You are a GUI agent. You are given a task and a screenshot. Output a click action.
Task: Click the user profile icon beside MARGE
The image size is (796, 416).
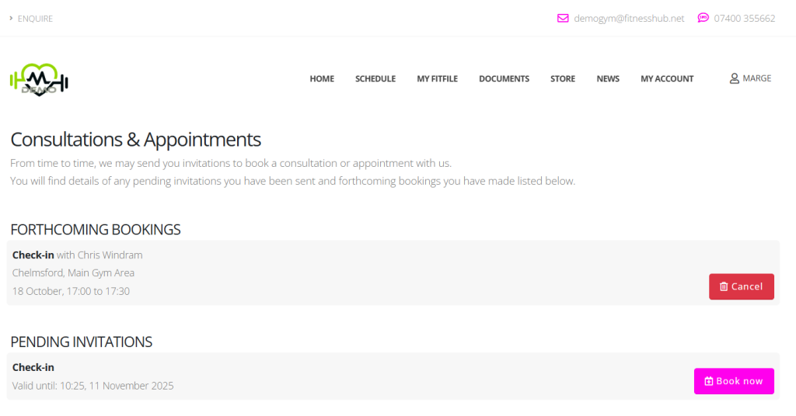(x=734, y=78)
